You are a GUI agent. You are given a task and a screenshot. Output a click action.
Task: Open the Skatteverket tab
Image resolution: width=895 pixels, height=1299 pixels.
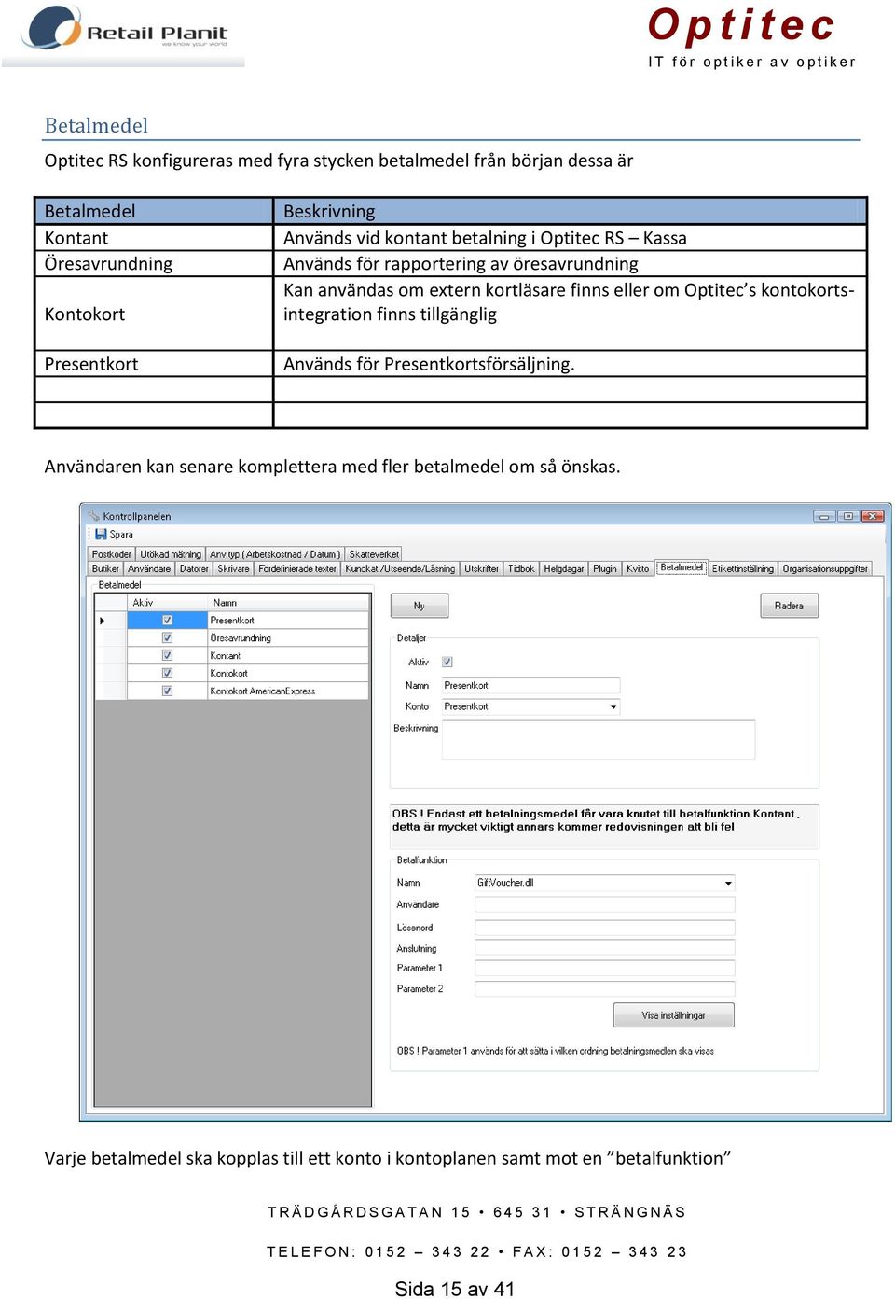pyautogui.click(x=374, y=554)
